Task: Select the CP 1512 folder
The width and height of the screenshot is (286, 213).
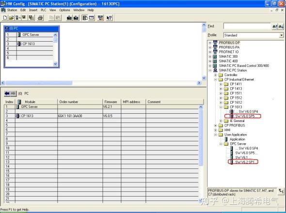Action: pyautogui.click(x=236, y=98)
